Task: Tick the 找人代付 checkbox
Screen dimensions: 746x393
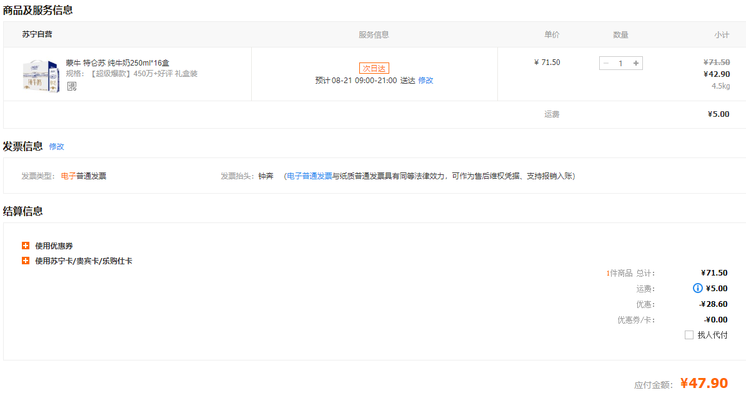Action: (689, 335)
